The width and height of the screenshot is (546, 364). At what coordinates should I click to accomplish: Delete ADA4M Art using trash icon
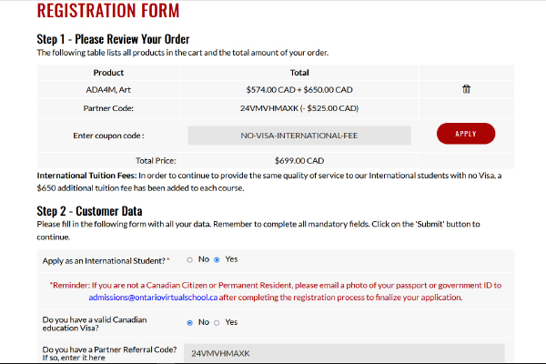click(x=466, y=89)
